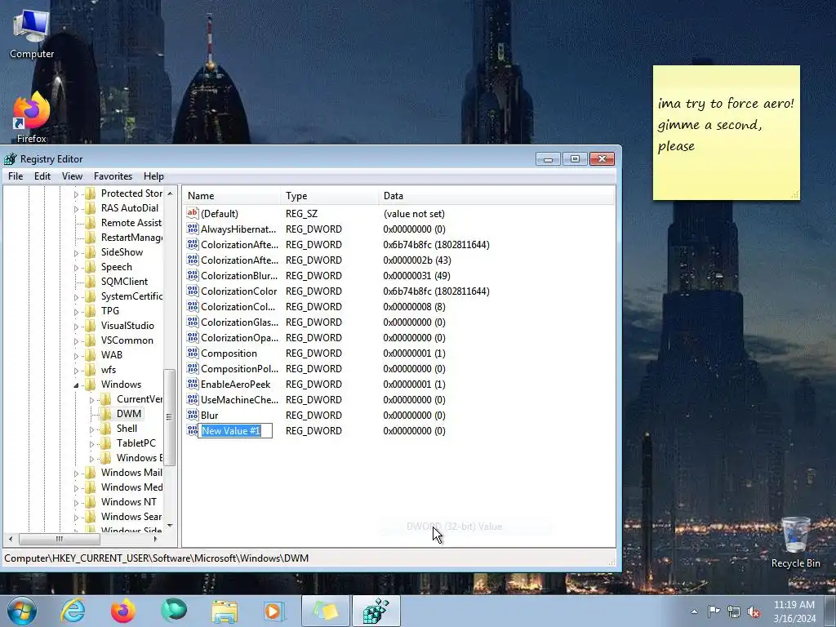The width and height of the screenshot is (836, 627).
Task: Click the Shell folder icon in tree
Action: 105,428
